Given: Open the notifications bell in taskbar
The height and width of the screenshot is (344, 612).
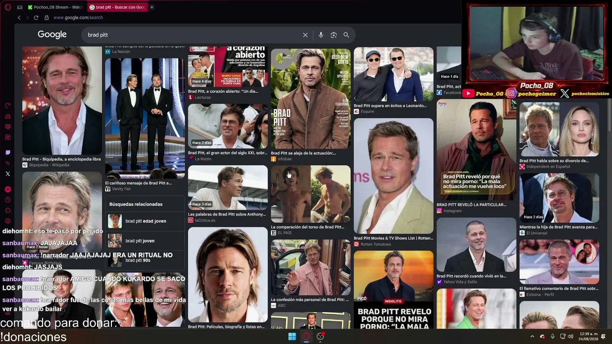Looking at the screenshot, I should pos(603,337).
